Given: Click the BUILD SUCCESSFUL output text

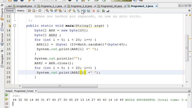Looking at the screenshot, I should [140, 100].
